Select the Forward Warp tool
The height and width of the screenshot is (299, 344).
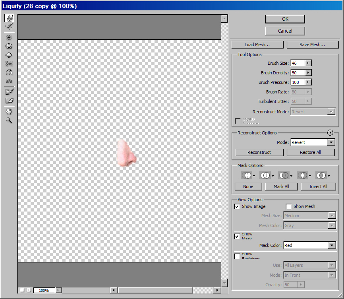click(x=9, y=18)
